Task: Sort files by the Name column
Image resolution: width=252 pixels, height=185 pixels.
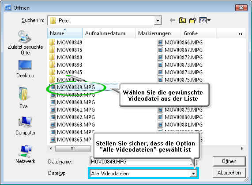Action: coord(65,33)
